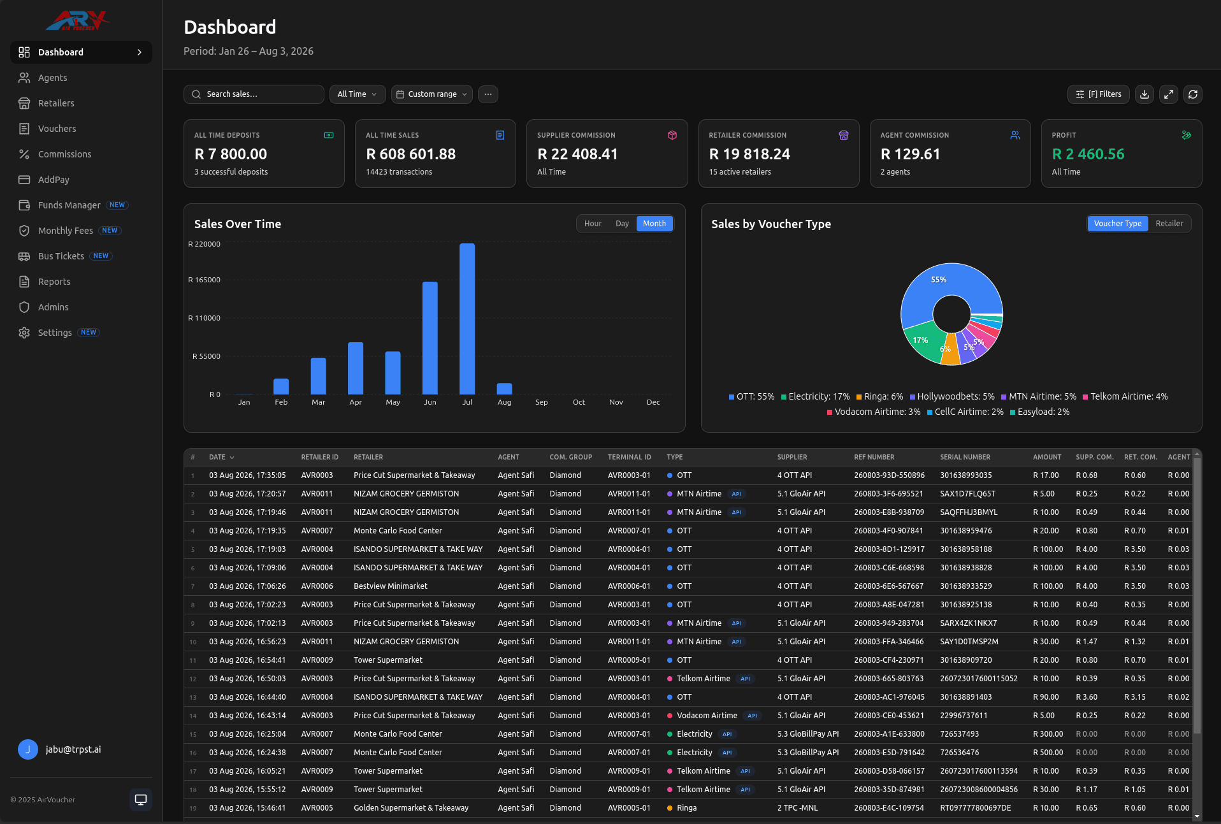This screenshot has height=824, width=1221.
Task: Click the RETAILER column header
Action: tap(368, 457)
